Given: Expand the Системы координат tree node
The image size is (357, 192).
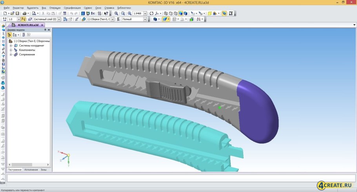Looking at the screenshot, I should coord(11,45).
